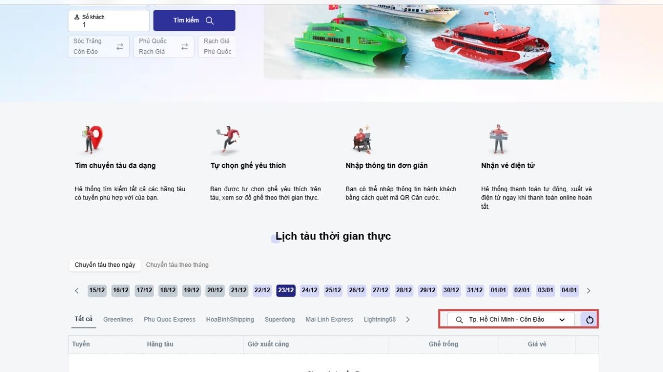Click the Tìm chuyến tàu đa dạng heading
The width and height of the screenshot is (663, 372).
point(115,166)
